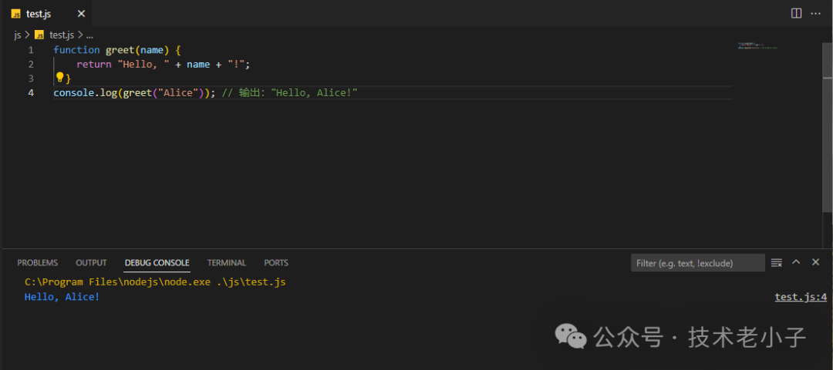Open the breadcrumb symbol list ellipsis
Image resolution: width=833 pixels, height=370 pixels.
pyautogui.click(x=89, y=35)
